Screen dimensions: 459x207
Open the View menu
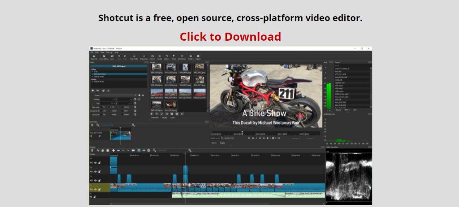coord(103,52)
